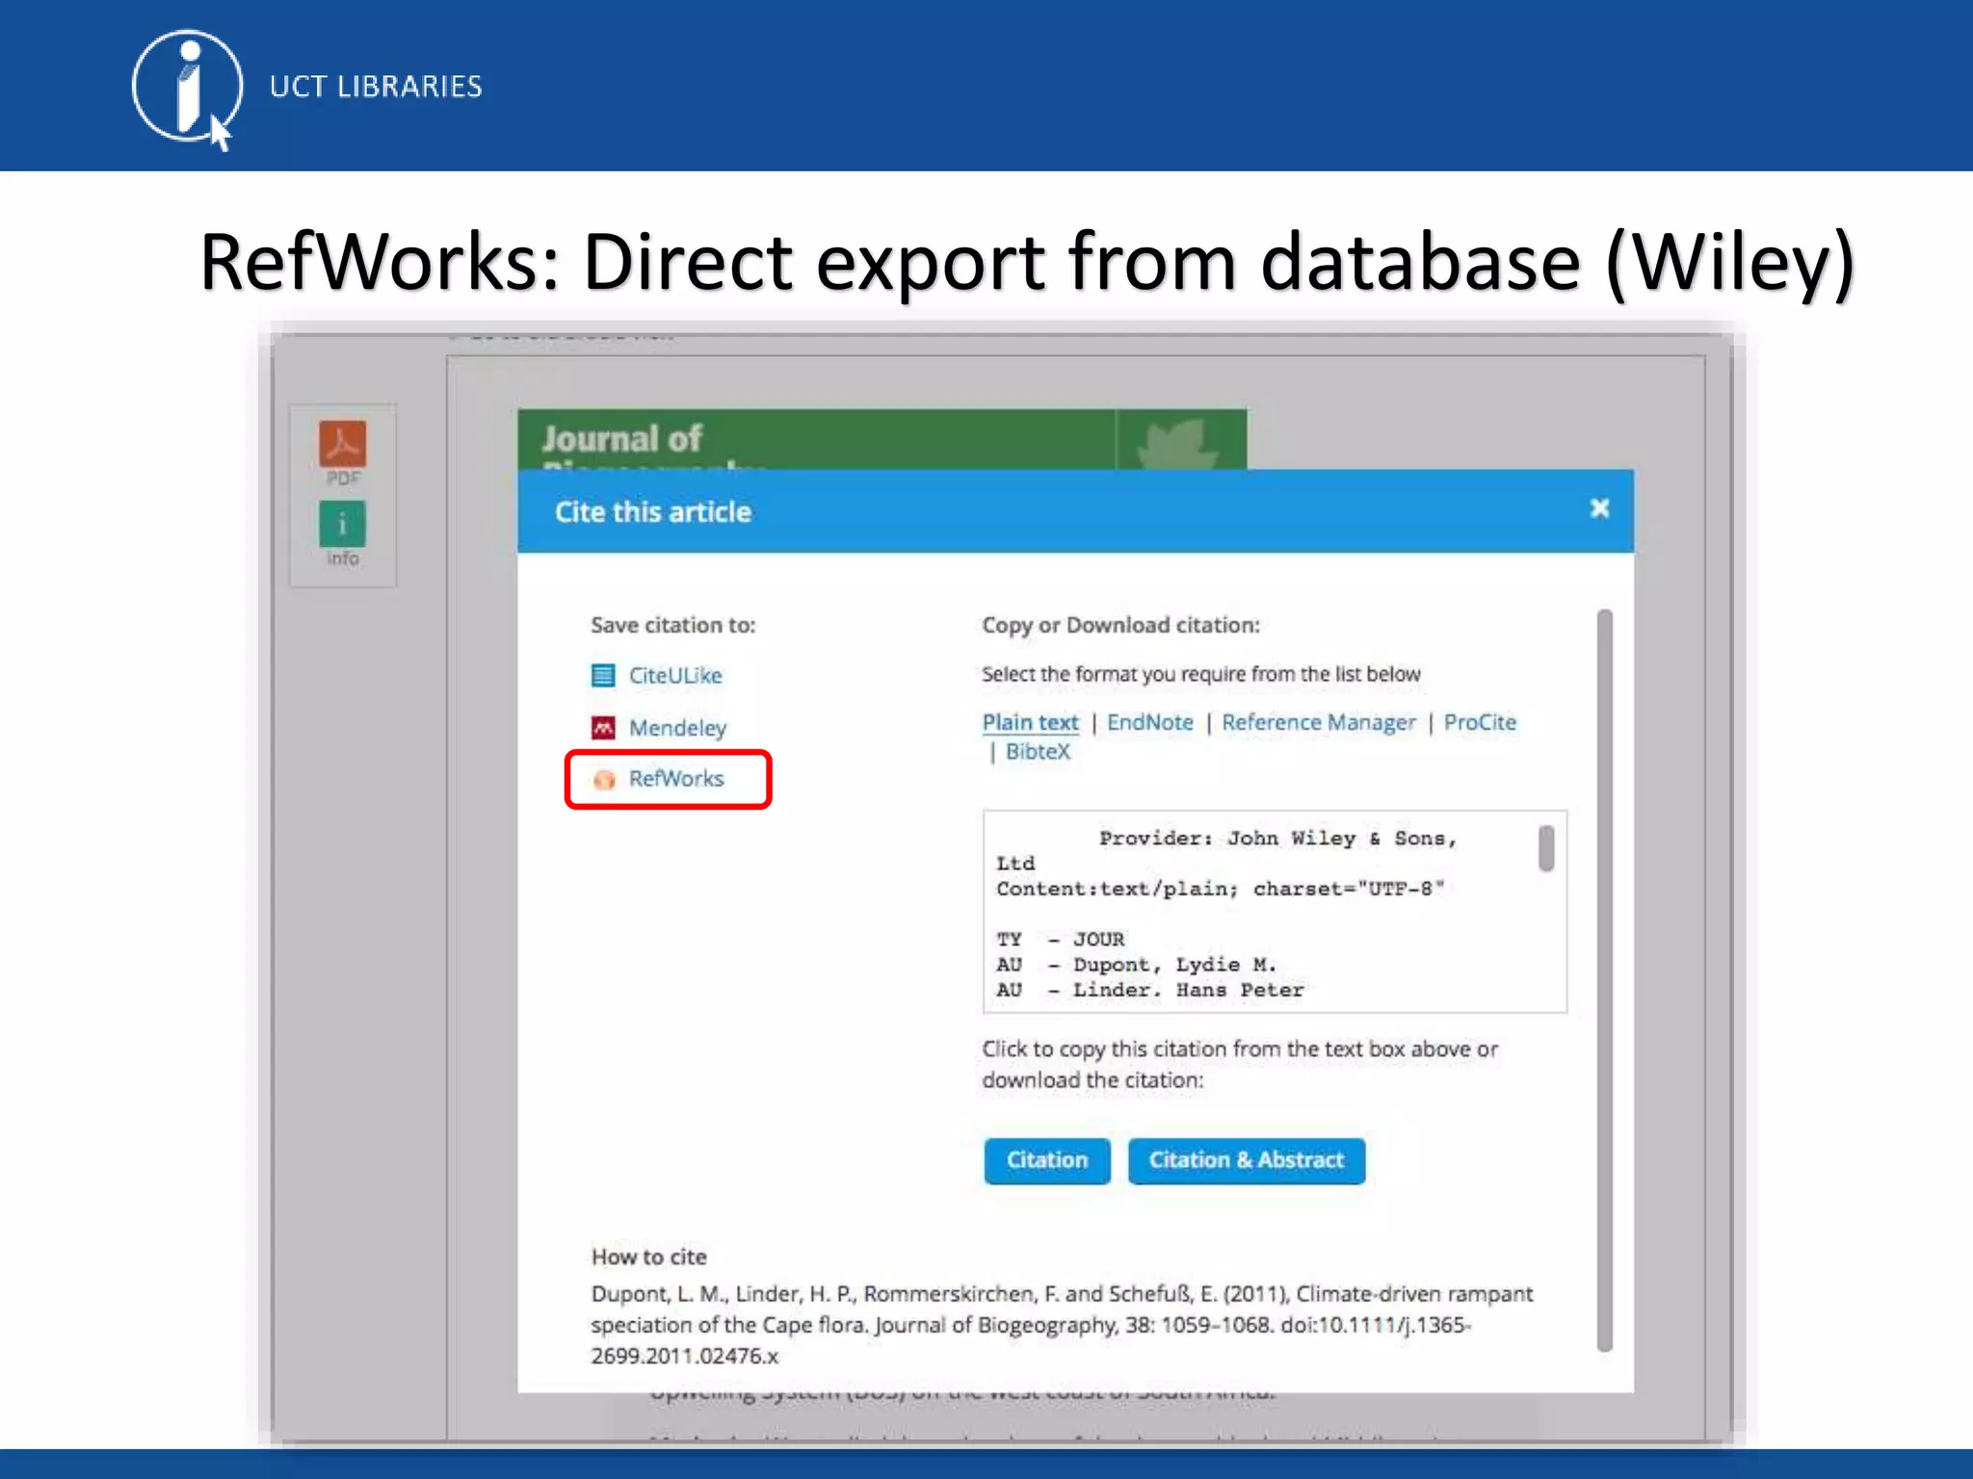Close the Cite this article dialog
This screenshot has height=1479, width=1973.
tap(1599, 508)
